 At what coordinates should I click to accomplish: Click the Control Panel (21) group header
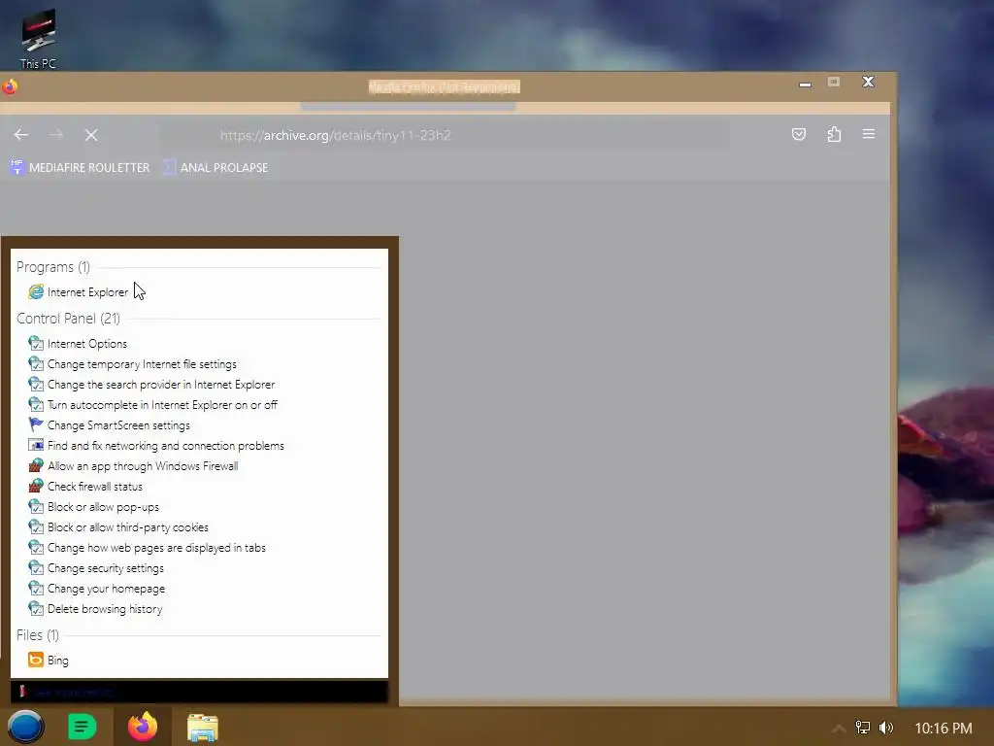[x=69, y=319]
